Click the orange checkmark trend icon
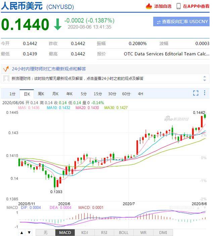215x236 pixels. 6,69
